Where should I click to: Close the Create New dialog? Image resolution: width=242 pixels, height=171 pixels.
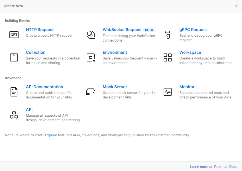236,6
